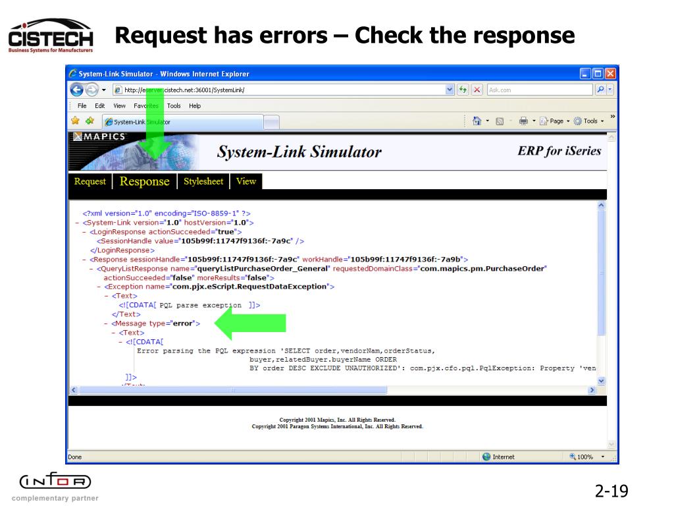Click the browser Back arrow button

pos(76,90)
